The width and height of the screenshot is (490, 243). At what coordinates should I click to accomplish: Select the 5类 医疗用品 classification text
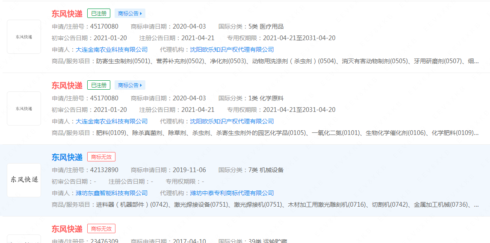click(x=266, y=26)
